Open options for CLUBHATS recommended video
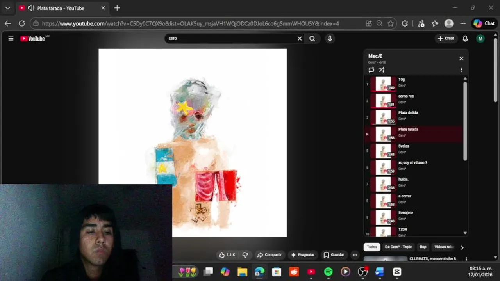Screen dimensions: 500x281 pos(466,259)
